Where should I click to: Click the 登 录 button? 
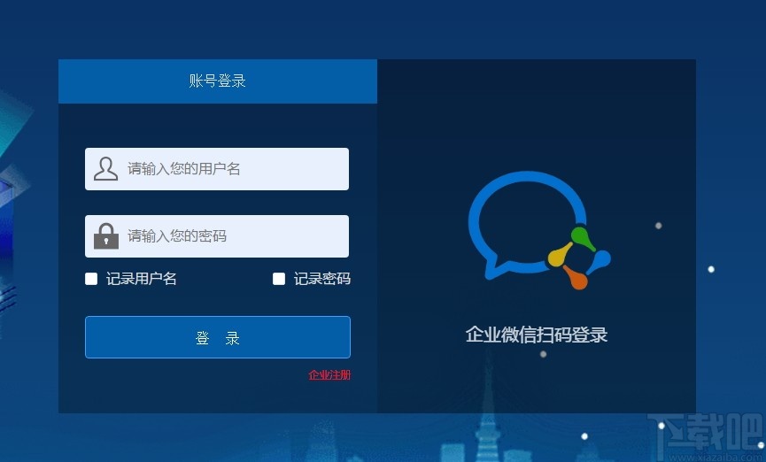(x=217, y=337)
